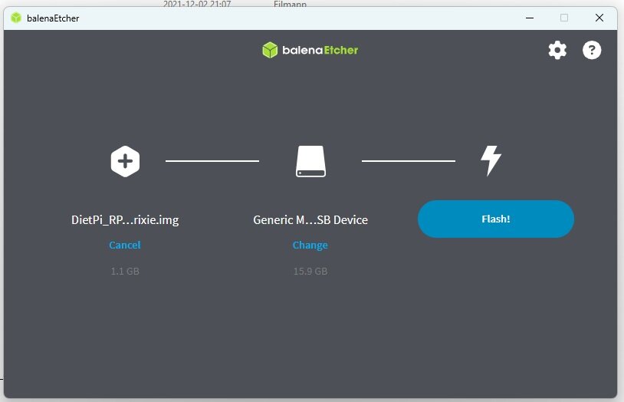Cancel the selected DietPi image

point(125,245)
